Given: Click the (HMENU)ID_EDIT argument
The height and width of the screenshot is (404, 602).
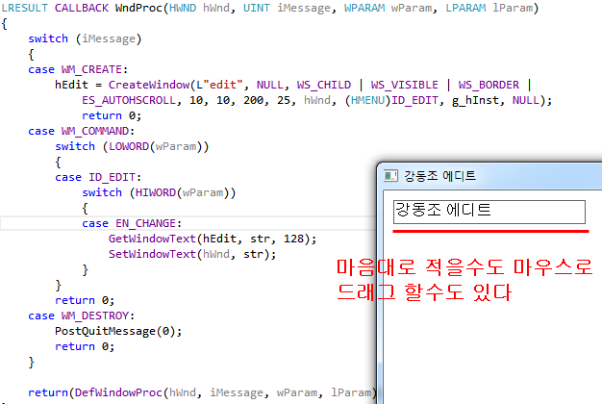Looking at the screenshot, I should click(x=391, y=100).
